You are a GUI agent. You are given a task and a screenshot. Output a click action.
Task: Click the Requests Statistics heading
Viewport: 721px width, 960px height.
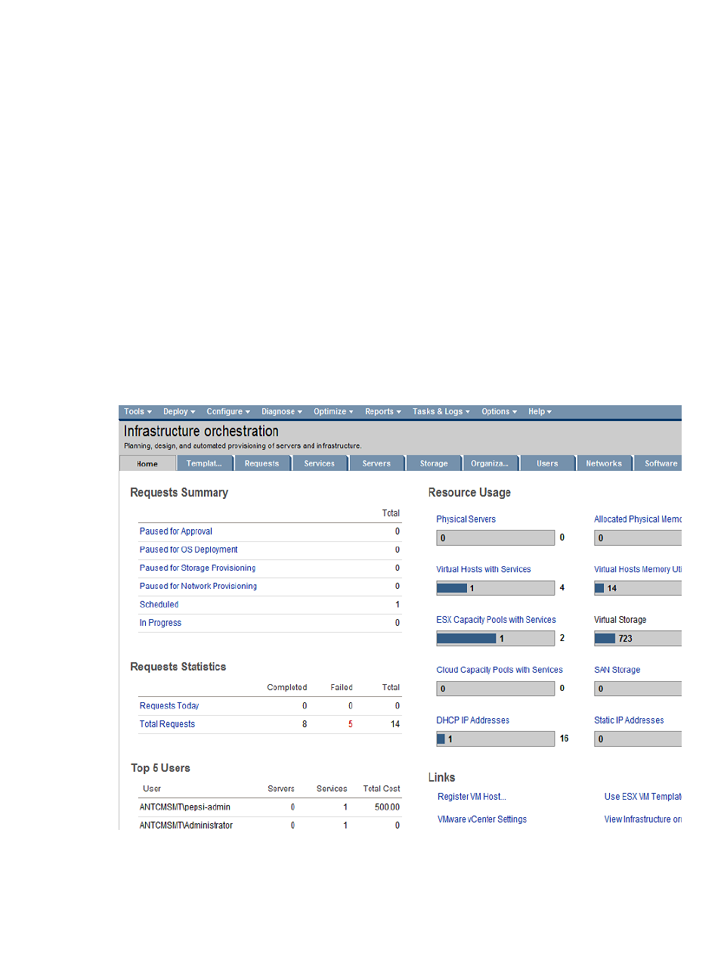(178, 667)
